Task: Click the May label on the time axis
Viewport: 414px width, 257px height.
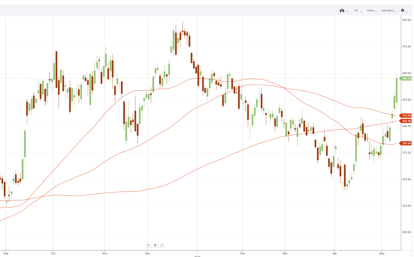Action: coord(382,253)
